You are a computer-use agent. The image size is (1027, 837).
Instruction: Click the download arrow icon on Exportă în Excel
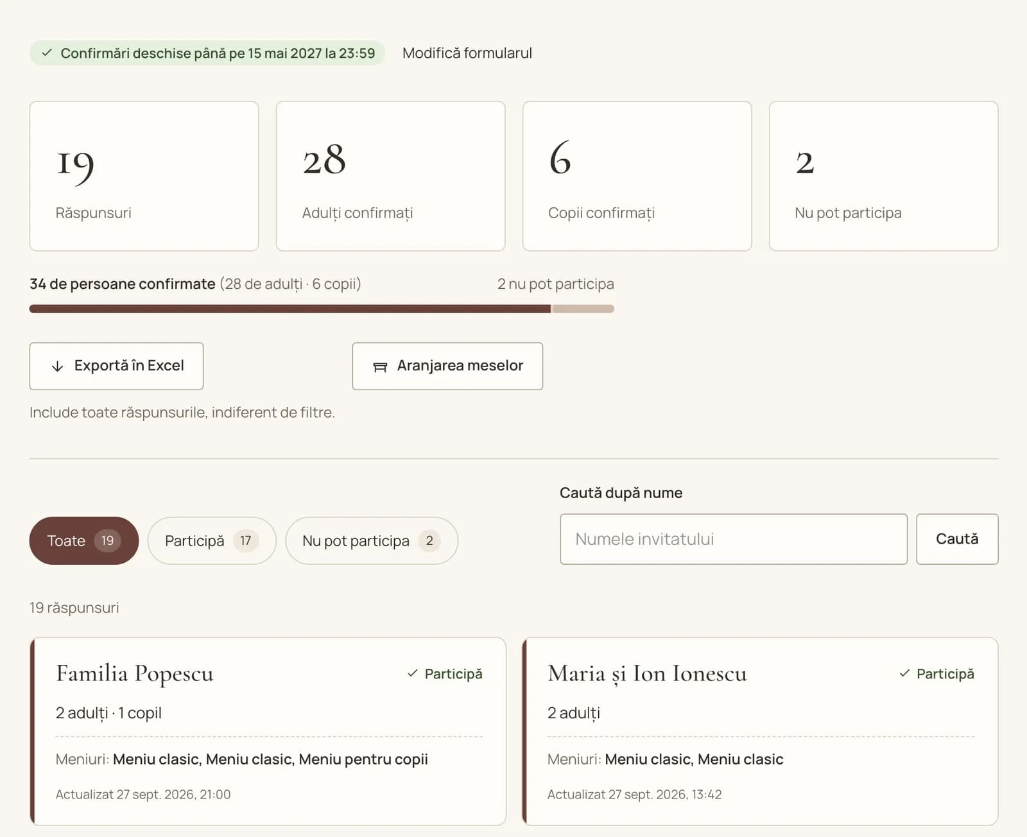(x=57, y=367)
